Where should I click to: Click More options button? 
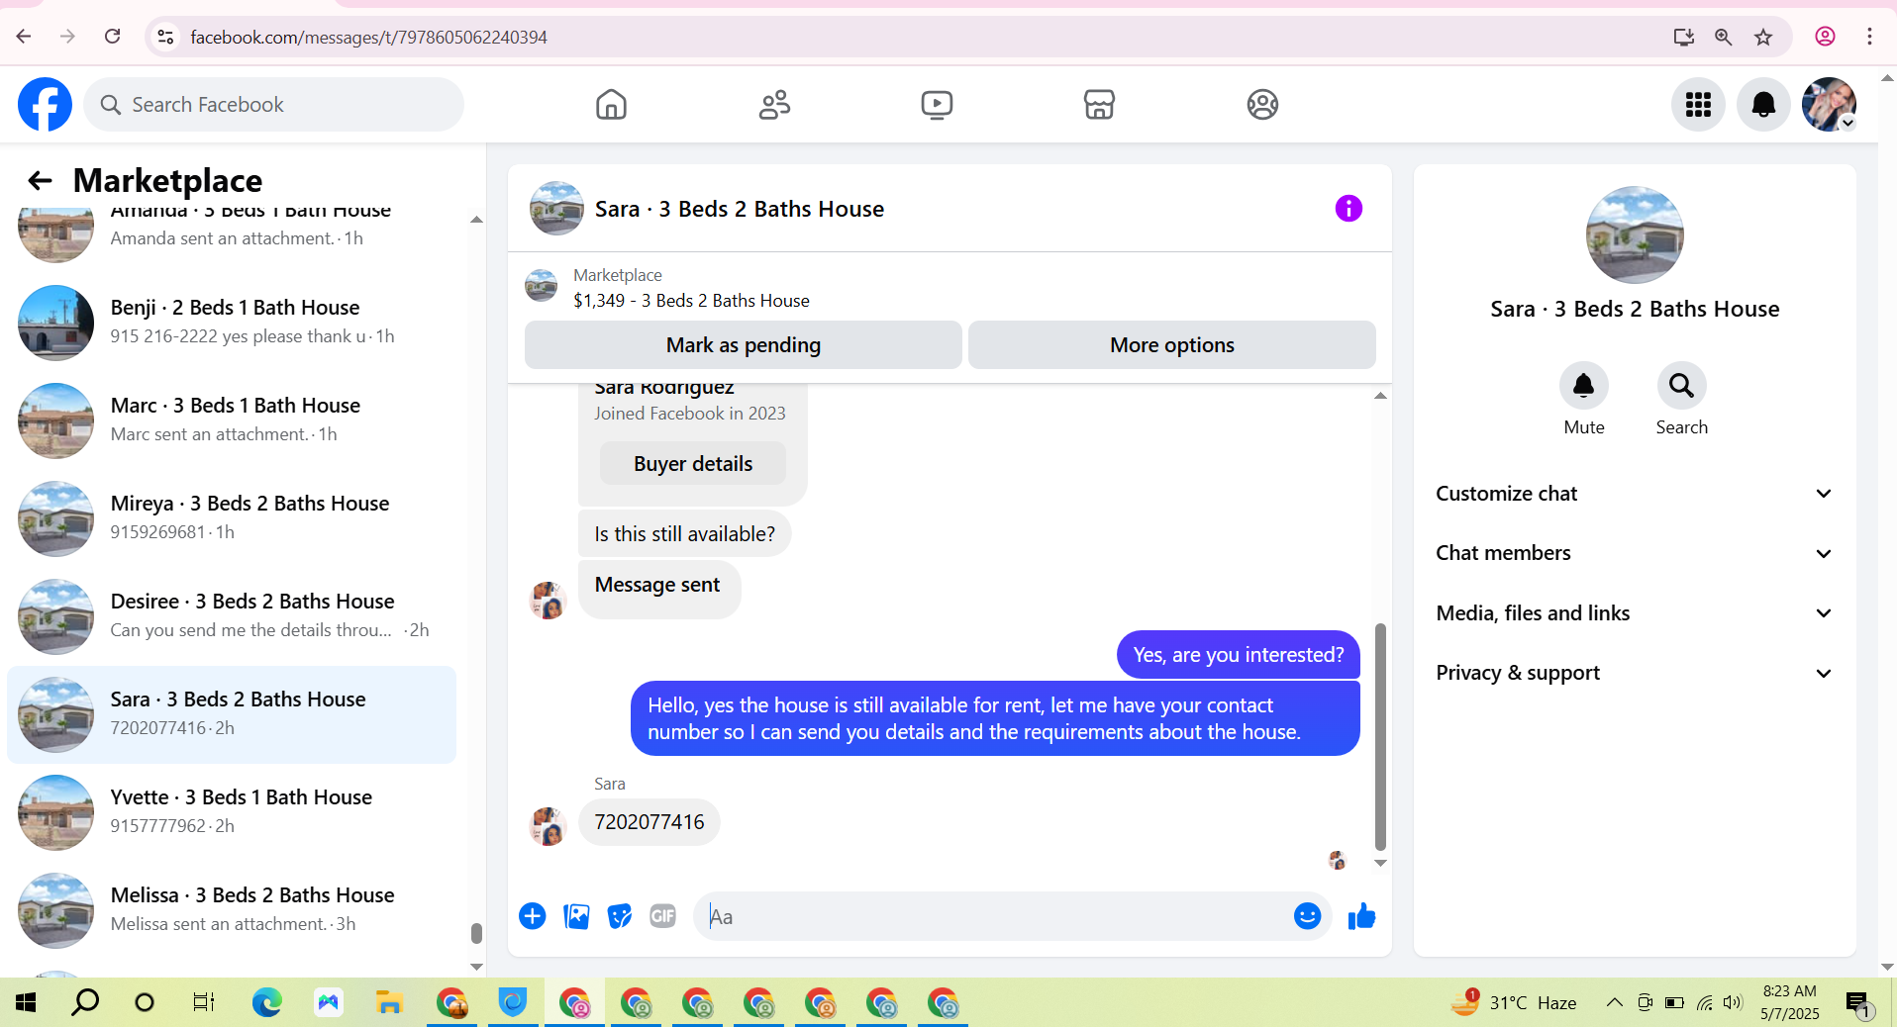coord(1172,345)
